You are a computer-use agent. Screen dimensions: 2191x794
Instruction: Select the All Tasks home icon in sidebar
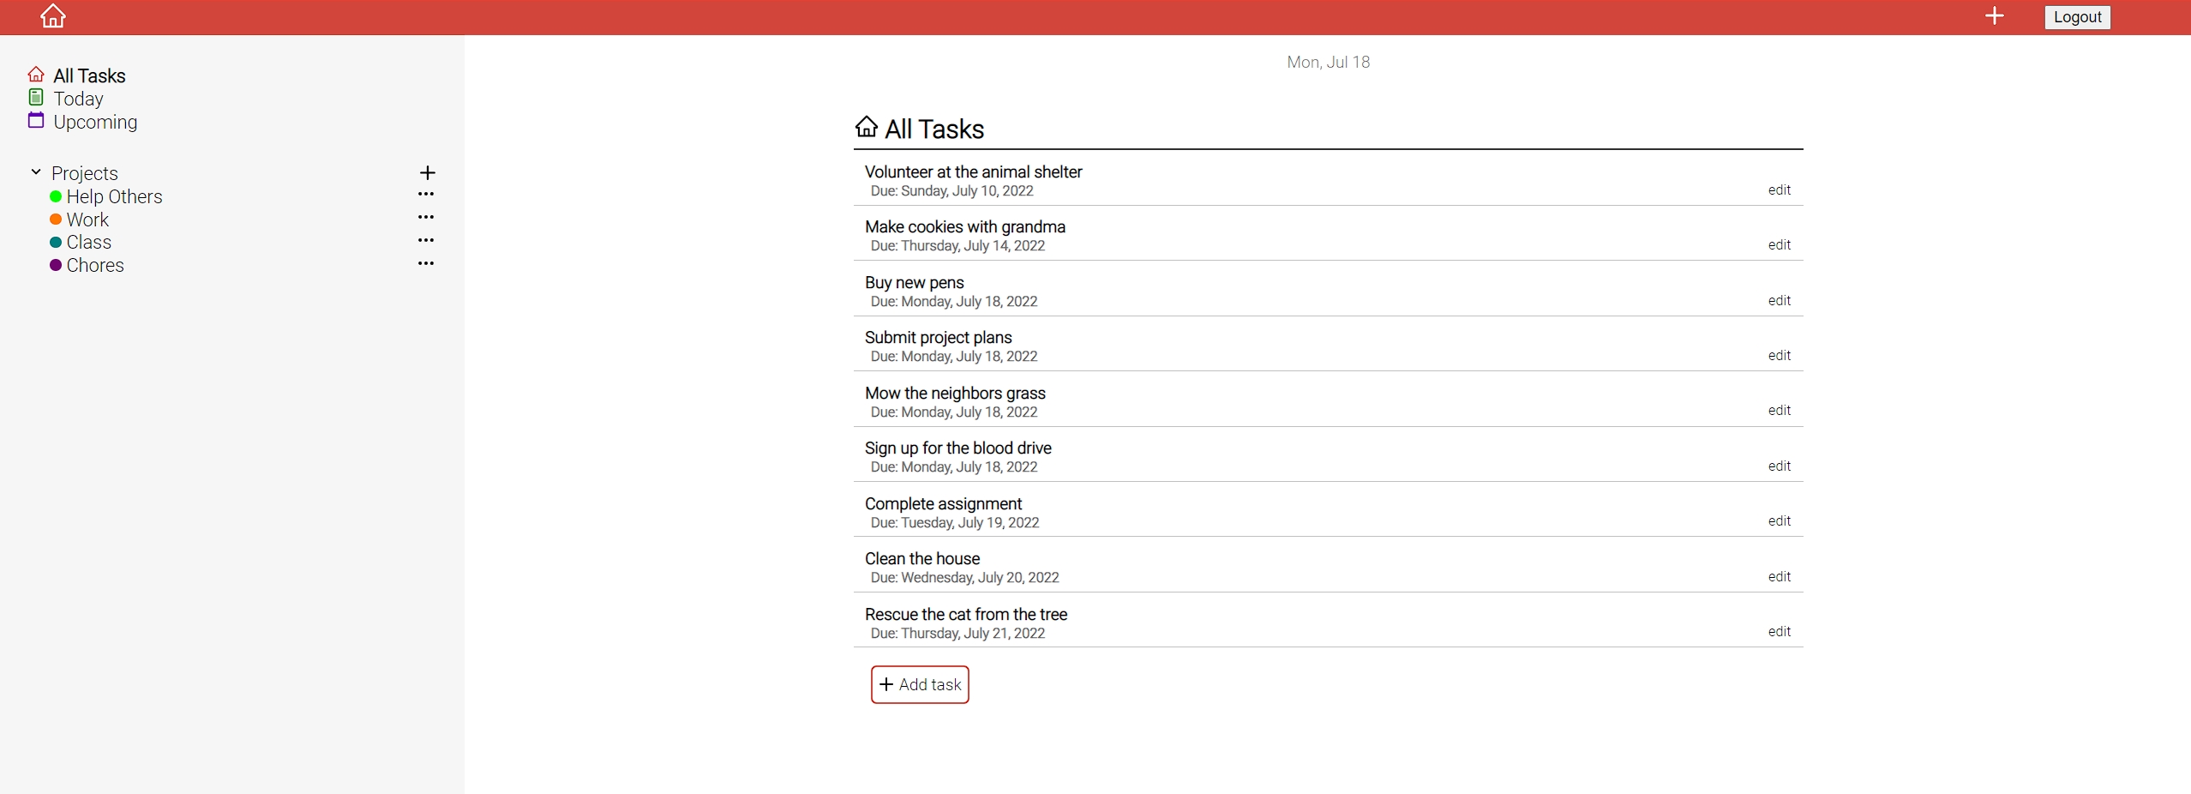[x=36, y=74]
